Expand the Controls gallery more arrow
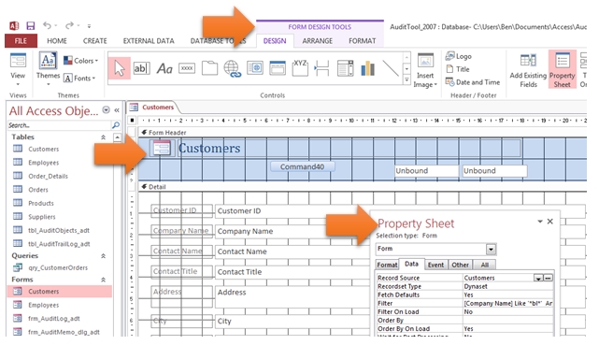 pos(406,79)
